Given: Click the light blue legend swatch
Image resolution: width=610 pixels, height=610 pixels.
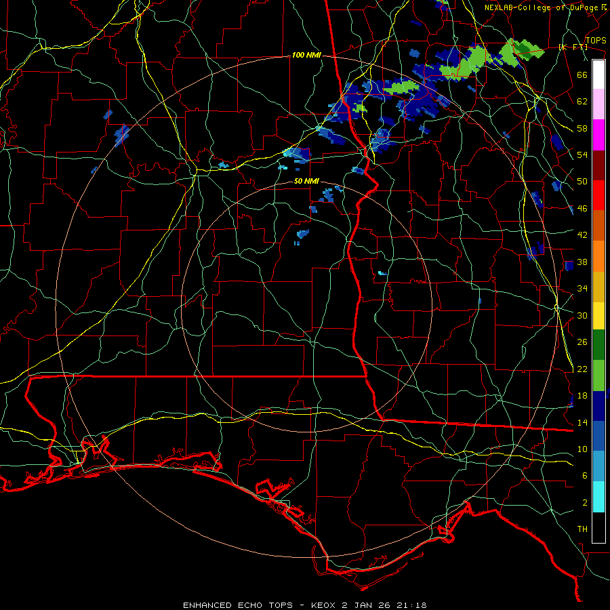Looking at the screenshot, I should point(598,466).
